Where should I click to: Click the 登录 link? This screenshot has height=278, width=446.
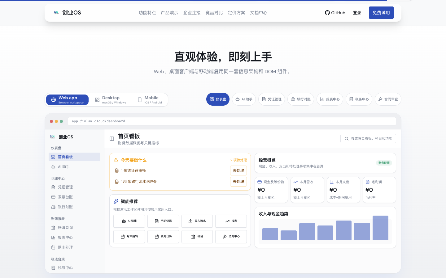pos(357,13)
